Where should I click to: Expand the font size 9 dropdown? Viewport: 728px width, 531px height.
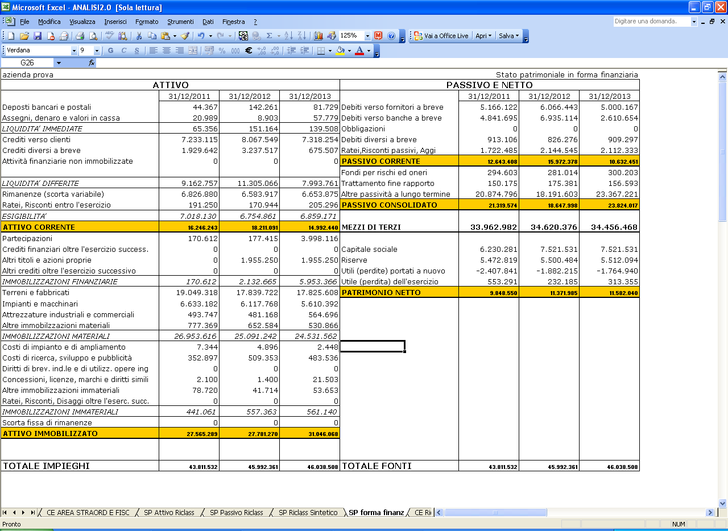click(x=97, y=51)
